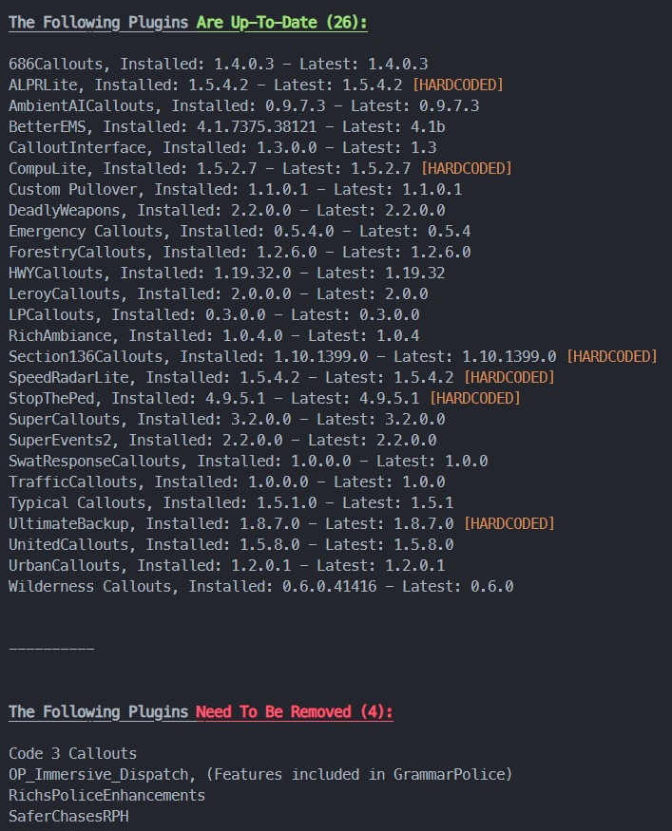
Task: Click the Wilderness Callouts entry
Action: pos(260,587)
